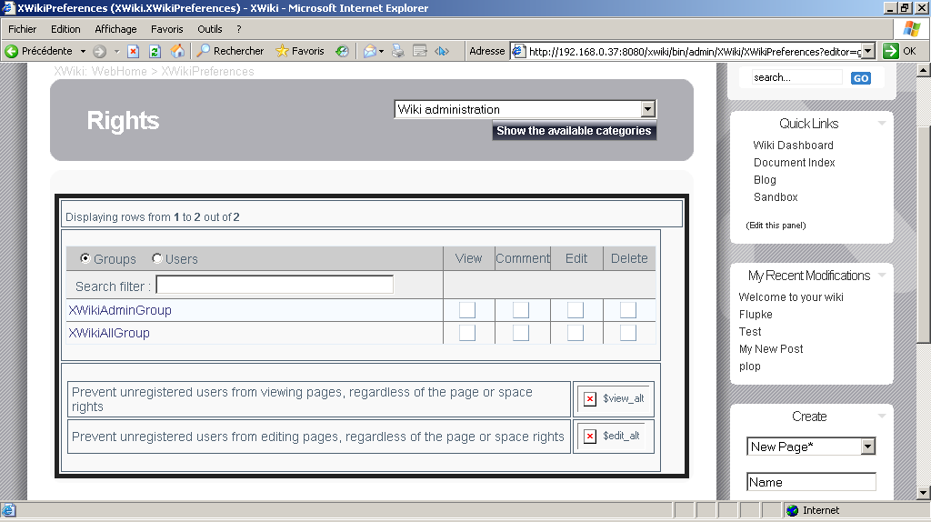Check Comment right for XWikiAdminGroup
931x522 pixels.
tap(521, 310)
